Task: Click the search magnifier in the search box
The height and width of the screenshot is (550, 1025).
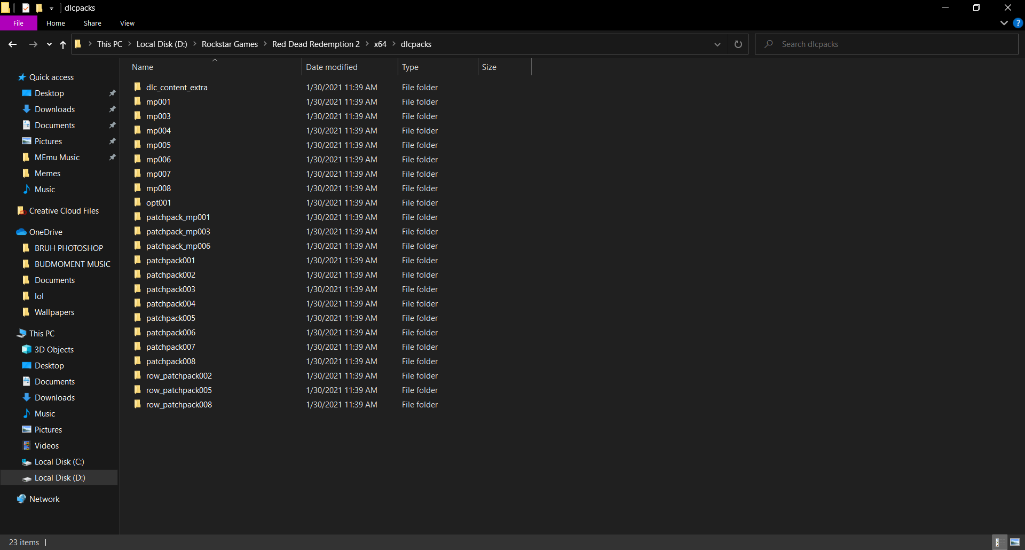Action: coord(768,44)
